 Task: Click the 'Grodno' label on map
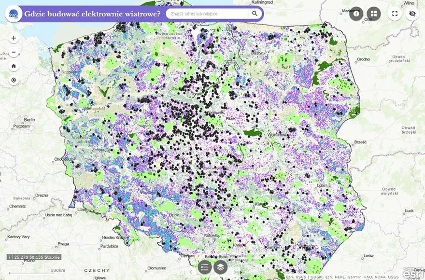pos(363,59)
